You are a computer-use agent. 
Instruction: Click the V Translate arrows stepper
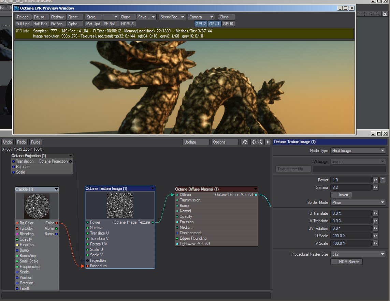pyautogui.click(x=375, y=221)
